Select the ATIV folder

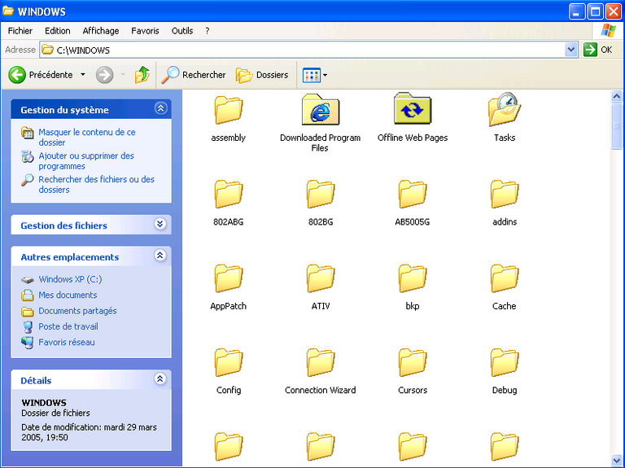pos(321,287)
